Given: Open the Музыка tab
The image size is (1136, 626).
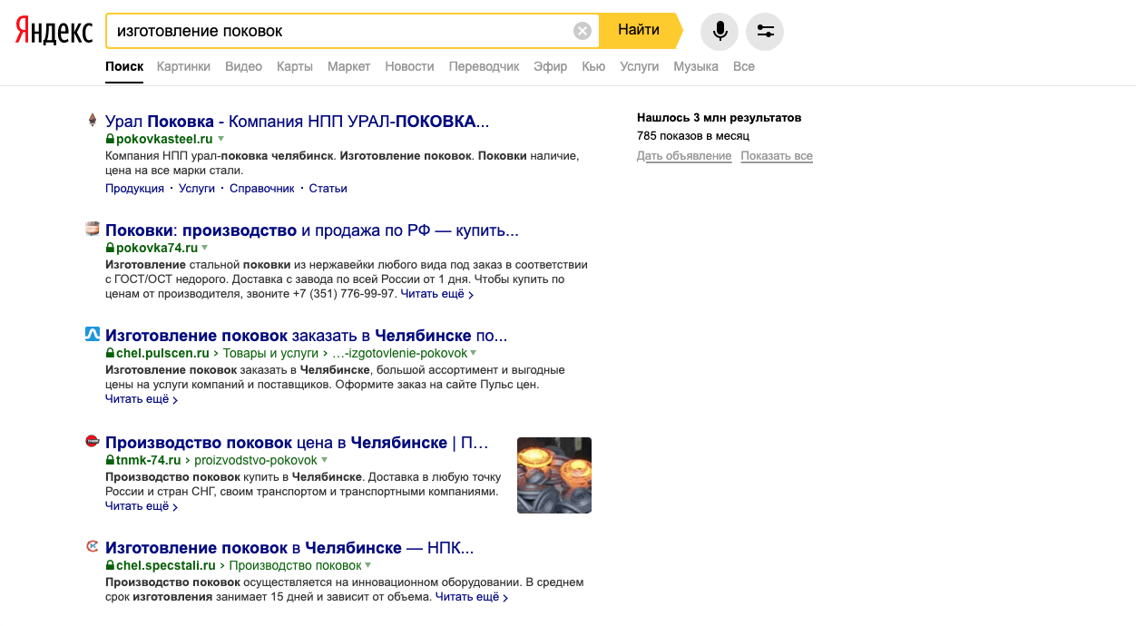Looking at the screenshot, I should (696, 66).
